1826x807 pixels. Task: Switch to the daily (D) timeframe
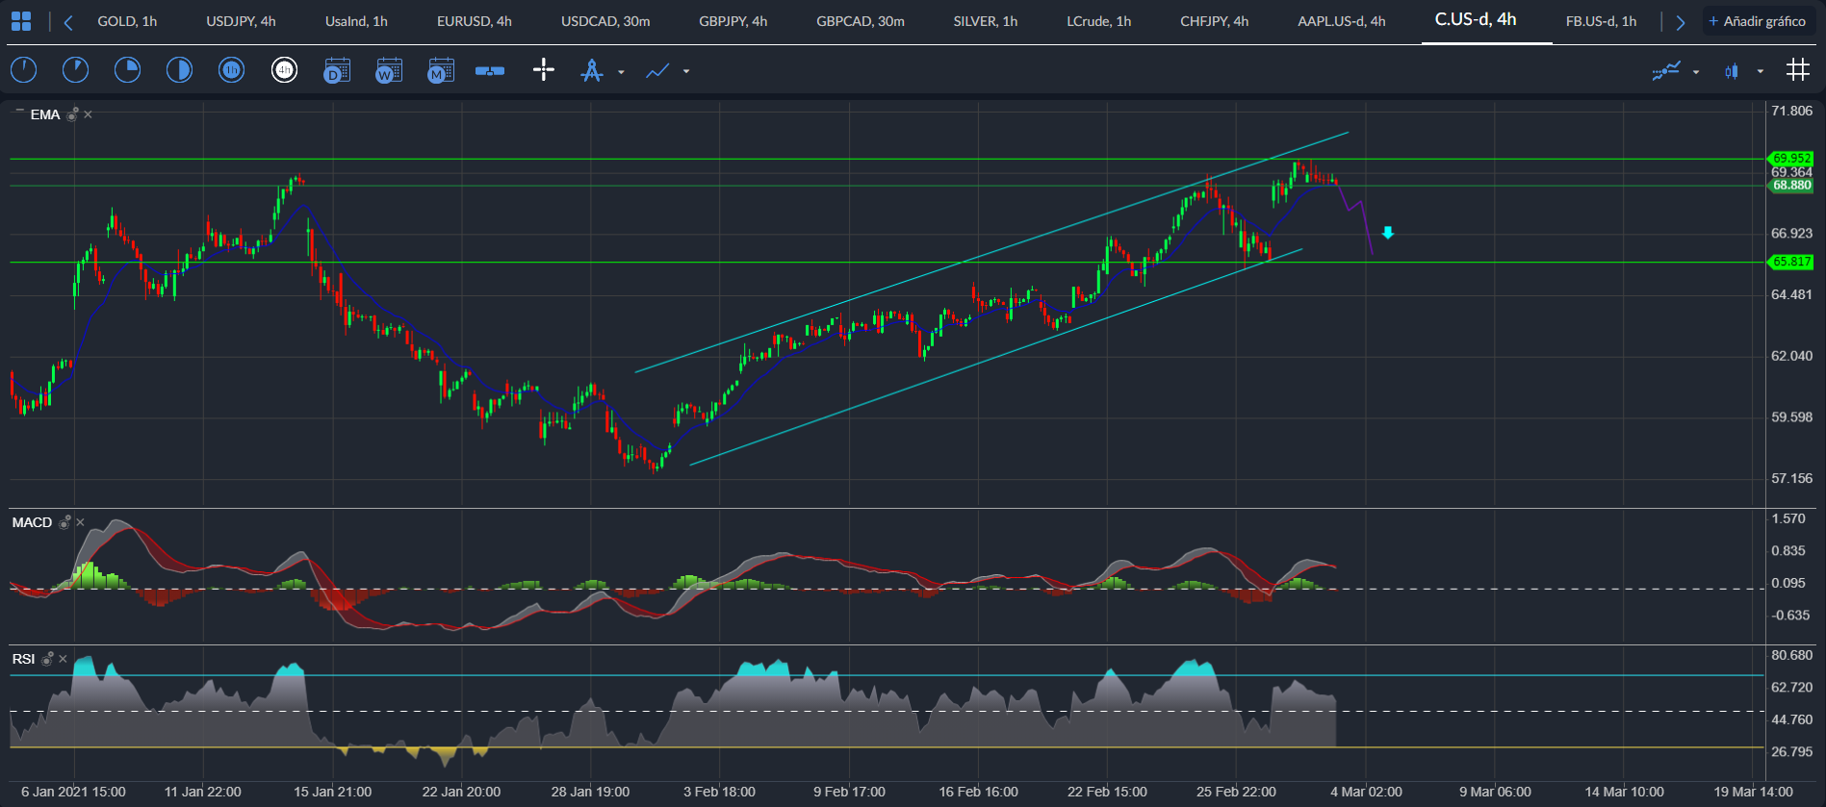pos(337,70)
